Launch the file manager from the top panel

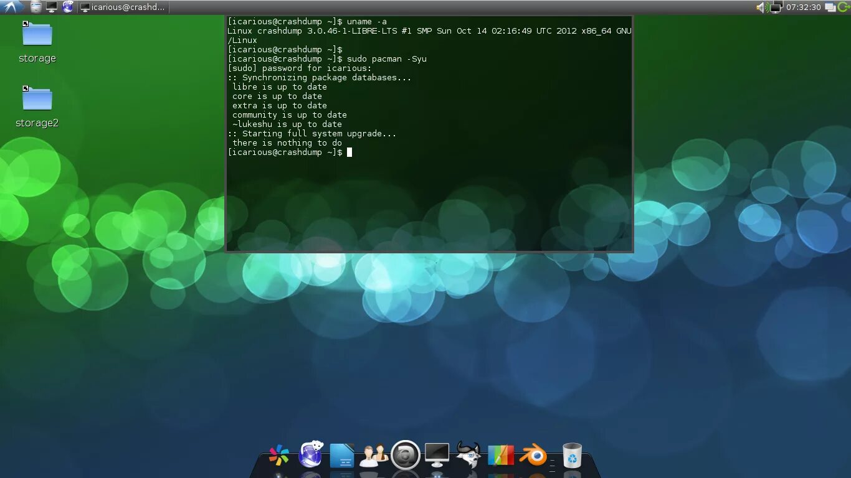[x=36, y=7]
